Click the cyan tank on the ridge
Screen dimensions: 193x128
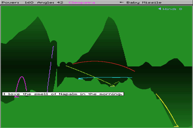click(80, 79)
